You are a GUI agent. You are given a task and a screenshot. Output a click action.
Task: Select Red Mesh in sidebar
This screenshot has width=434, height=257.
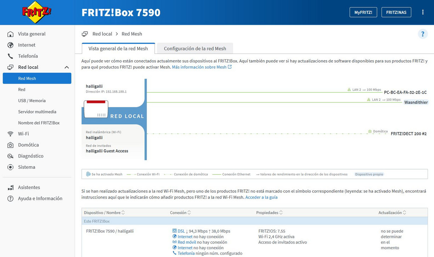pyautogui.click(x=37, y=78)
